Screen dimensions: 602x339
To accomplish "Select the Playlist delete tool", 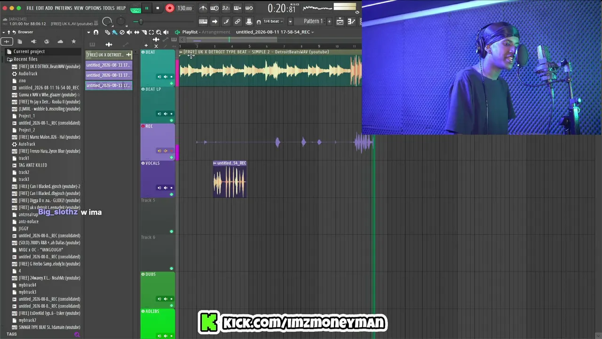I will [x=122, y=32].
